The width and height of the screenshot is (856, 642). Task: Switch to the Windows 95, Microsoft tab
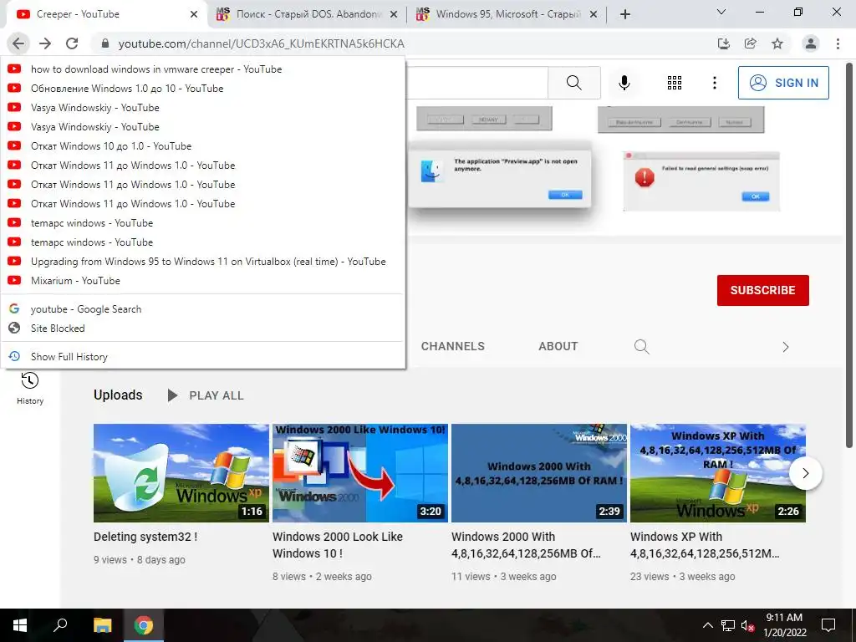point(507,14)
